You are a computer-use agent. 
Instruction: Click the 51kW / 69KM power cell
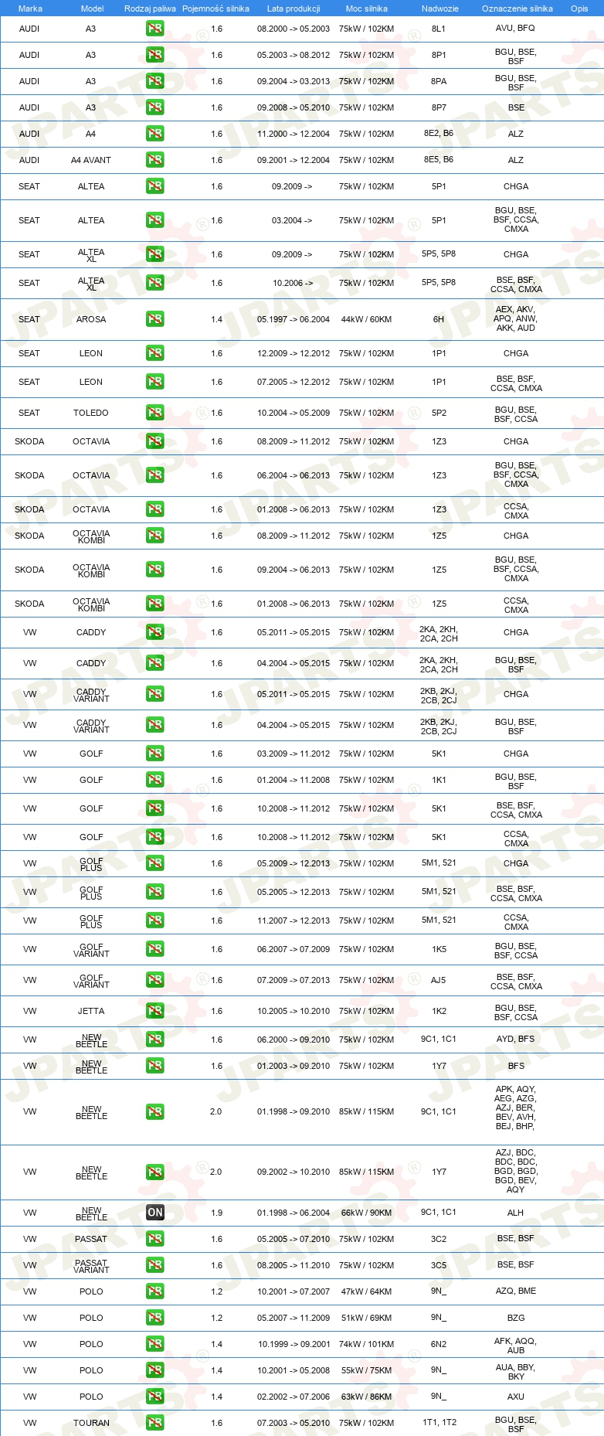click(x=366, y=1318)
